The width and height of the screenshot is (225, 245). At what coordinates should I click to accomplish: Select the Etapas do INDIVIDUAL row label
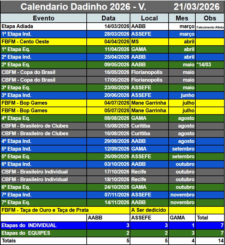click(x=44, y=226)
